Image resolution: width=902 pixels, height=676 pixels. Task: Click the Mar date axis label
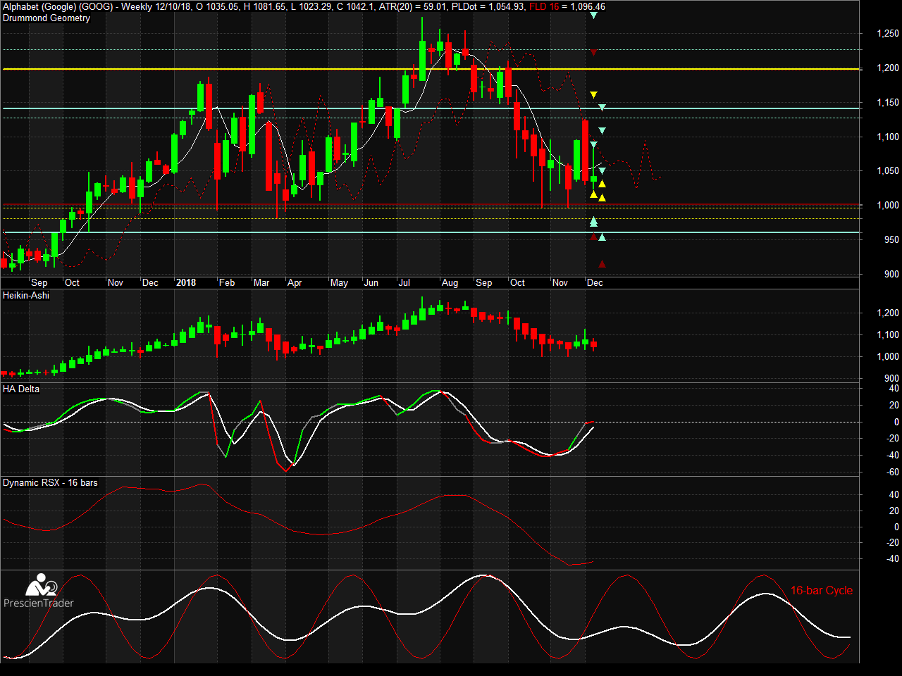(x=261, y=282)
